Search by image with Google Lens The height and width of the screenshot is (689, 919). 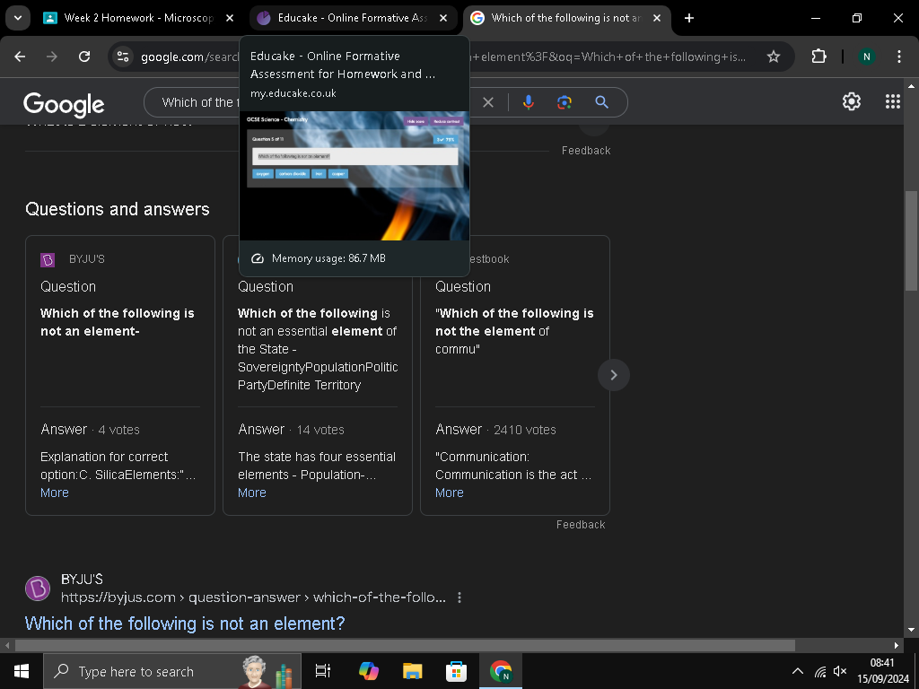click(x=565, y=102)
